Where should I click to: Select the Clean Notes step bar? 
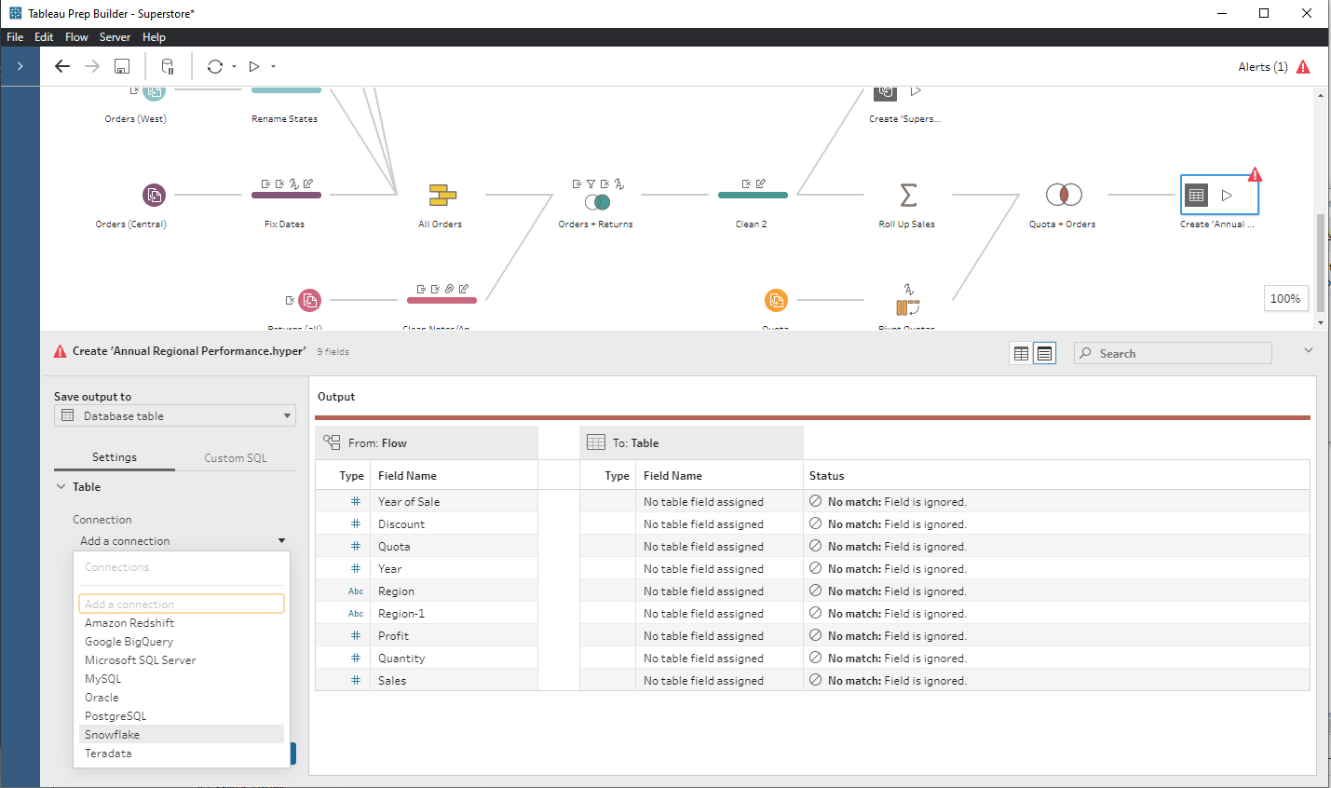(x=441, y=300)
